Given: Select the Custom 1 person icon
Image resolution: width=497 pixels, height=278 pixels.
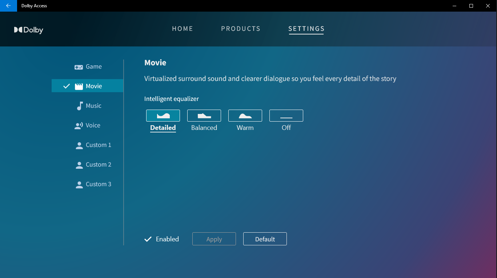Looking at the screenshot, I should (x=79, y=145).
